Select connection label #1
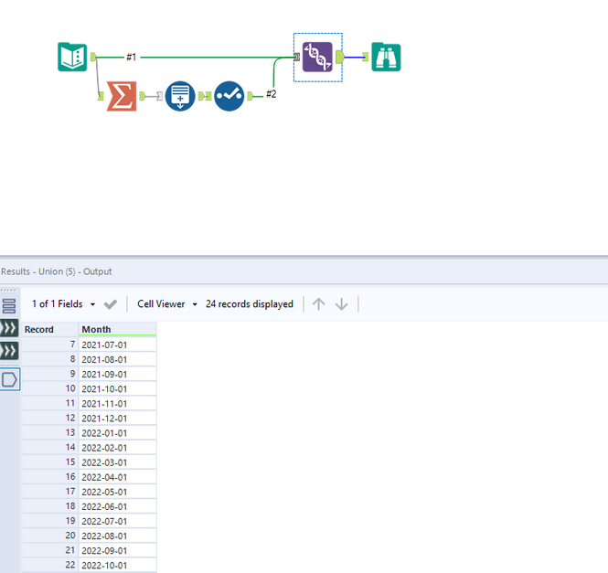 coord(132,57)
